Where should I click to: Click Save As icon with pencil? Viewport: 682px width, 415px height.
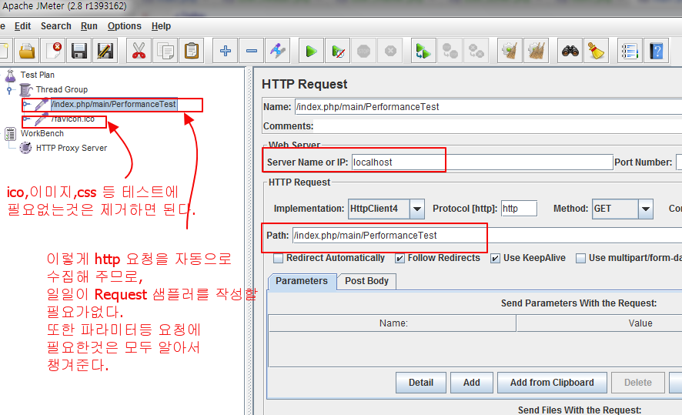[x=105, y=52]
